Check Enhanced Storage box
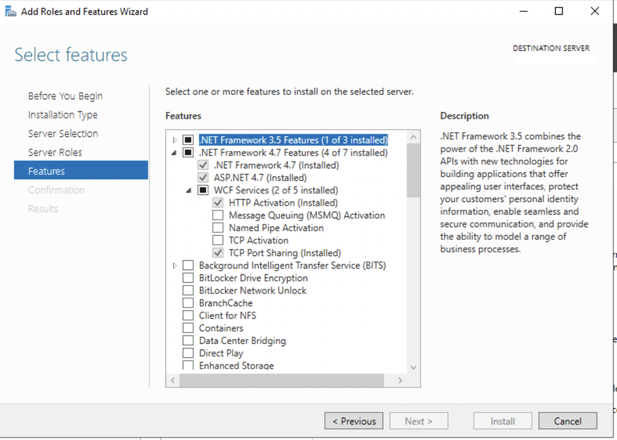Screen dimensions: 617x440 (188, 365)
